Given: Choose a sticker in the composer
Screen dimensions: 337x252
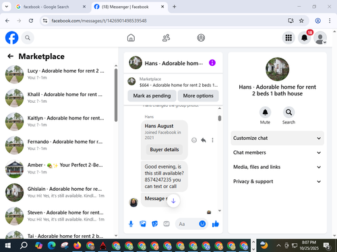Looking at the screenshot, I should [x=155, y=224].
